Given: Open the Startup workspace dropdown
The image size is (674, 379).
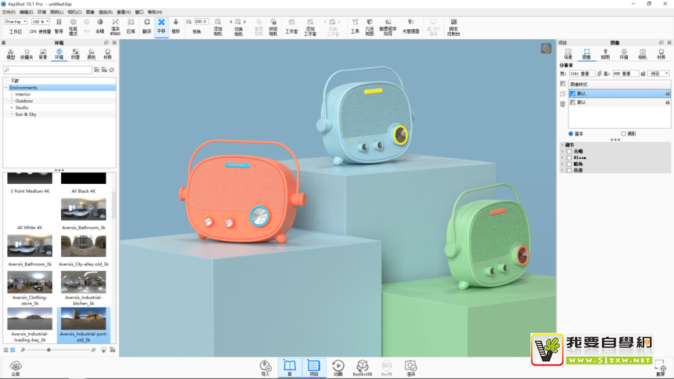Looking at the screenshot, I should 16,22.
